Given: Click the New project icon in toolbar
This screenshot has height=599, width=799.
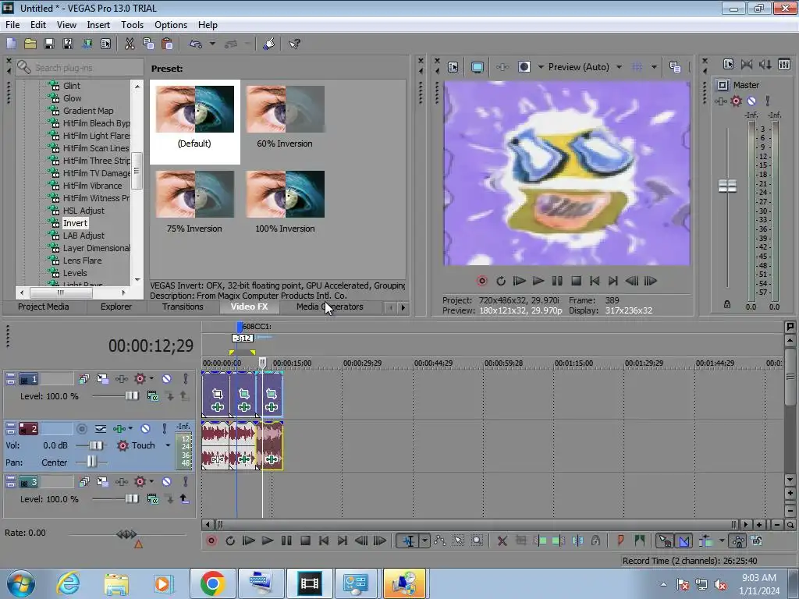Looking at the screenshot, I should coord(11,44).
